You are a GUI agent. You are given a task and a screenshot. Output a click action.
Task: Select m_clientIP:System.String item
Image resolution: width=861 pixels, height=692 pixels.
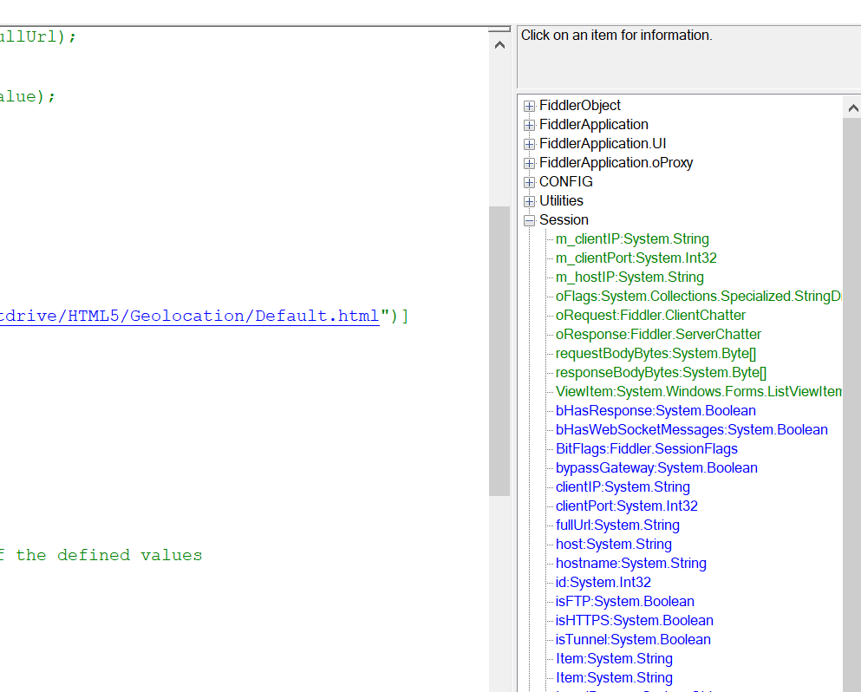tap(632, 239)
